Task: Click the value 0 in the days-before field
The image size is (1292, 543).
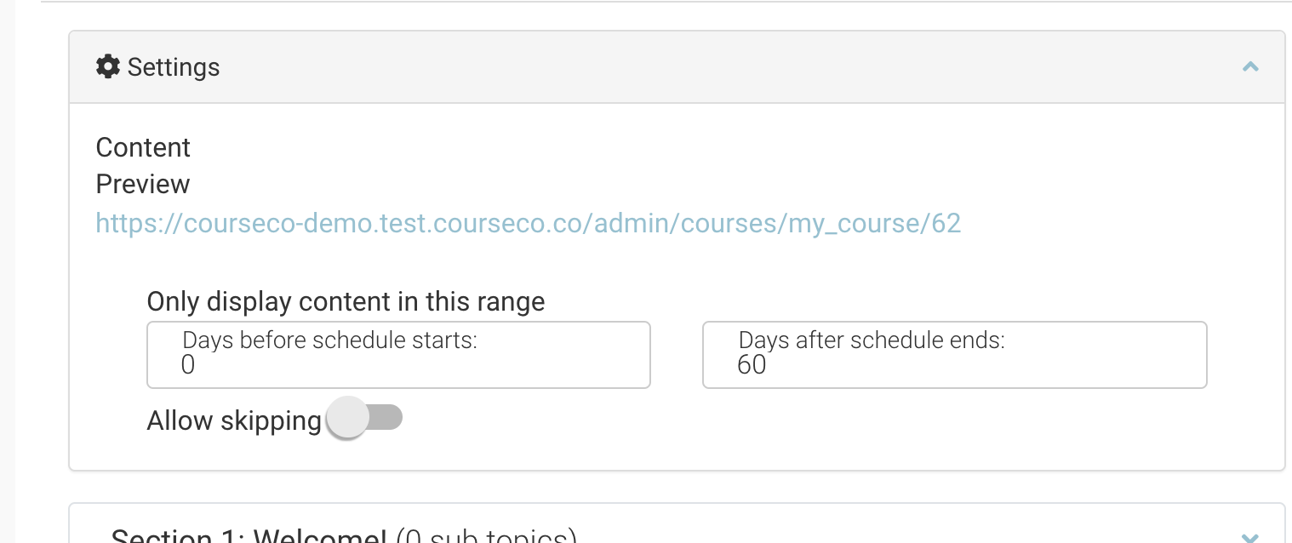Action: tap(188, 365)
